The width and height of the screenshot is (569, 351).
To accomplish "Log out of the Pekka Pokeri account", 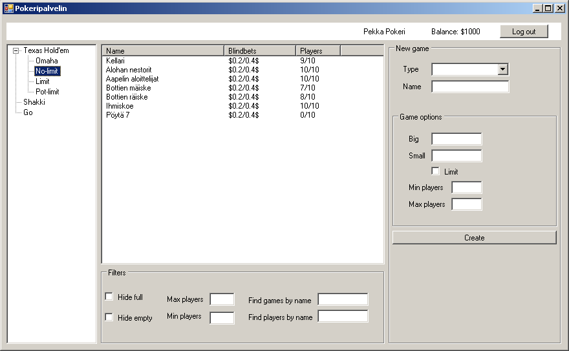I will click(x=524, y=32).
